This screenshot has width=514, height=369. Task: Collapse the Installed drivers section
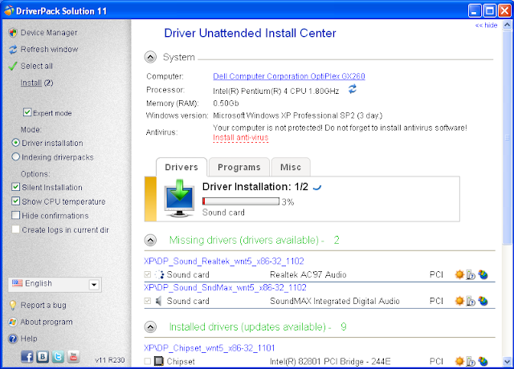pyautogui.click(x=150, y=326)
